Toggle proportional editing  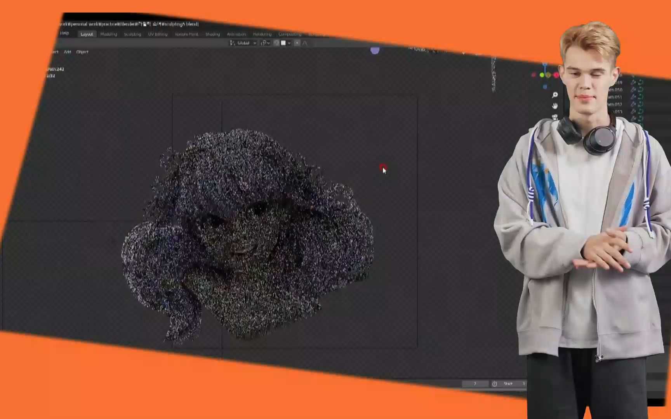tap(297, 43)
